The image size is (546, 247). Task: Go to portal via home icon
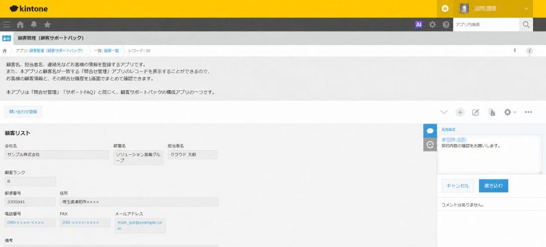pyautogui.click(x=20, y=25)
